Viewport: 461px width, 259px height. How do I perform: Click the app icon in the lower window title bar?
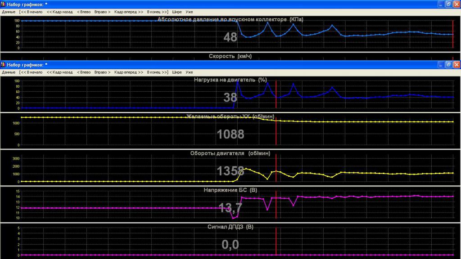(3, 65)
